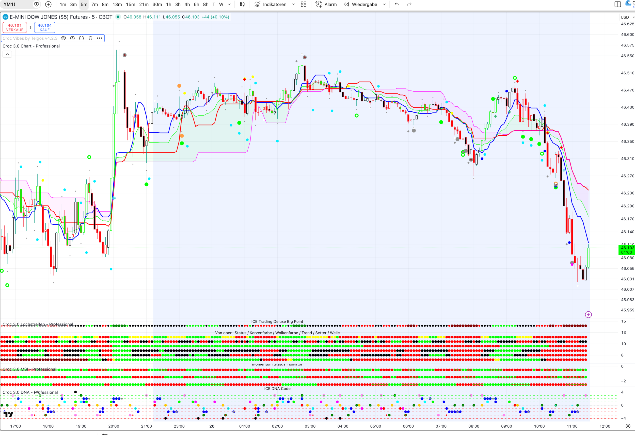Click the red VERKAUF sell button

tap(15, 27)
